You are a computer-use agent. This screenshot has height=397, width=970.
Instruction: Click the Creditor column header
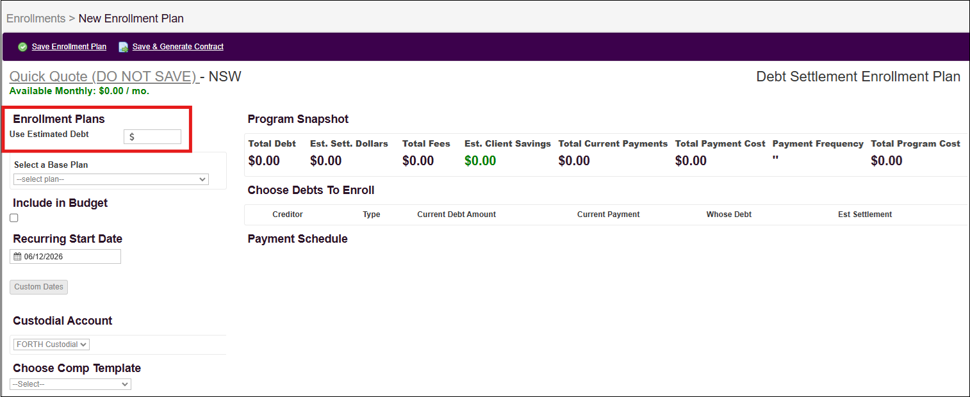[288, 215]
